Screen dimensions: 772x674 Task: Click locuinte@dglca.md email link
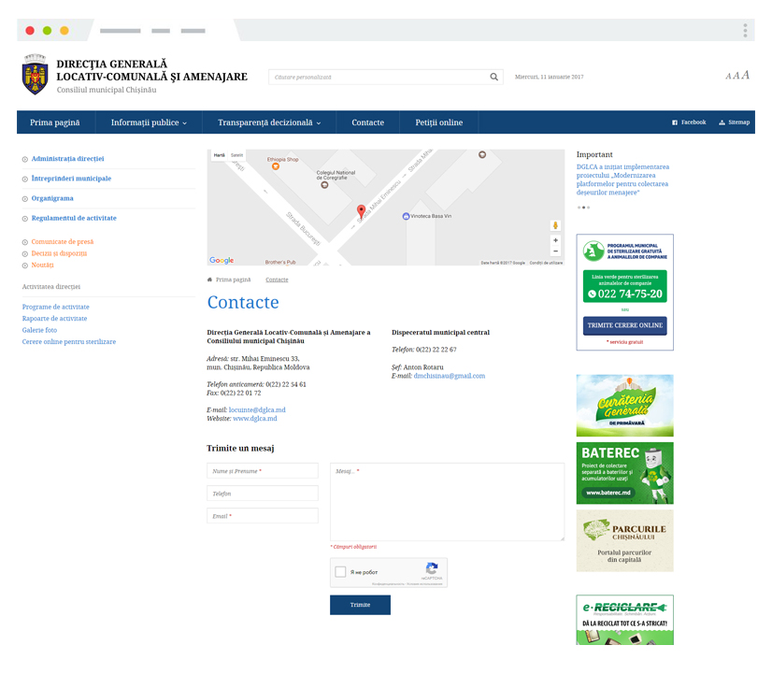click(257, 409)
